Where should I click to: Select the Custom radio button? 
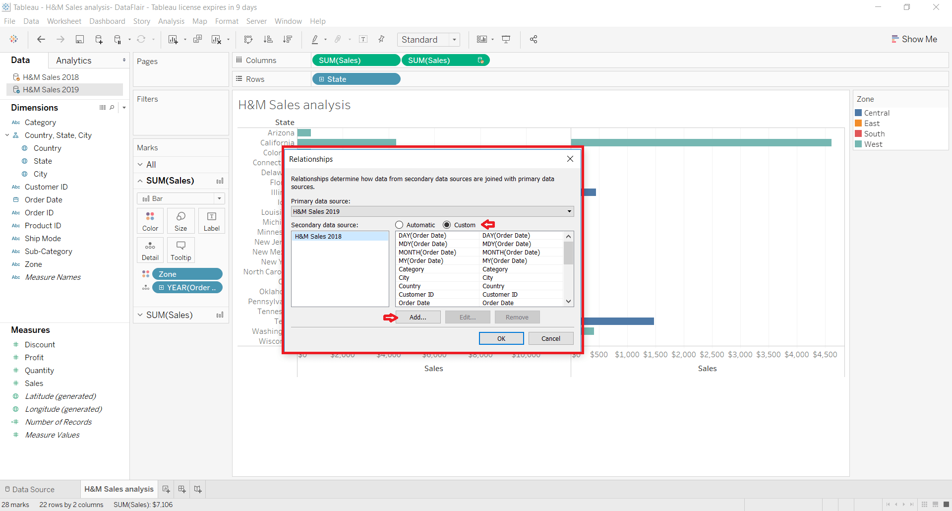(x=448, y=225)
